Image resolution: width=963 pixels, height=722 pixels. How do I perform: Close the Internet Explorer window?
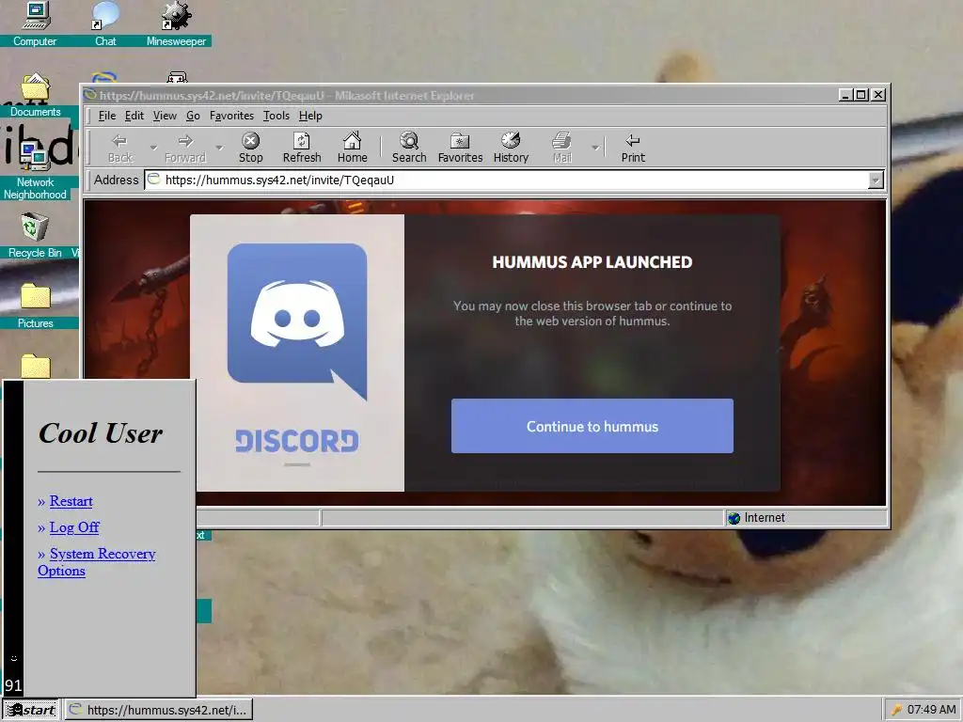878,95
